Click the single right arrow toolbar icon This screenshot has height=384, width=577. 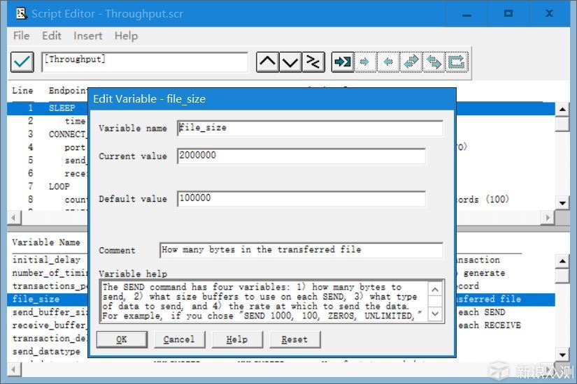pos(365,61)
